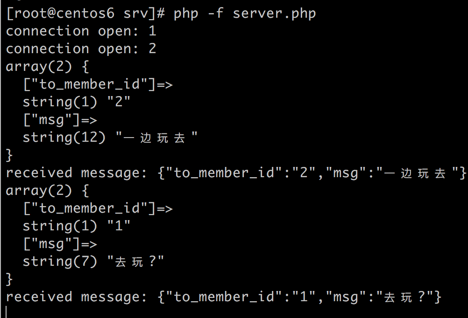The height and width of the screenshot is (318, 468).
Task: Click the string(1) "2" value line
Action: coord(77,102)
